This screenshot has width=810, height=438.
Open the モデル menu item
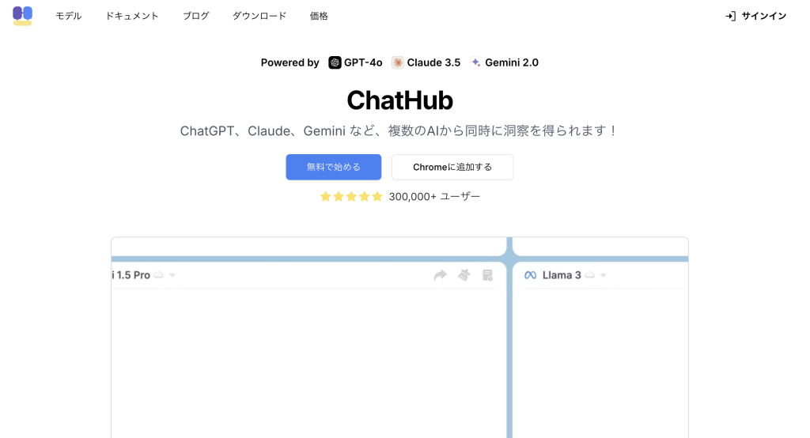coord(69,16)
